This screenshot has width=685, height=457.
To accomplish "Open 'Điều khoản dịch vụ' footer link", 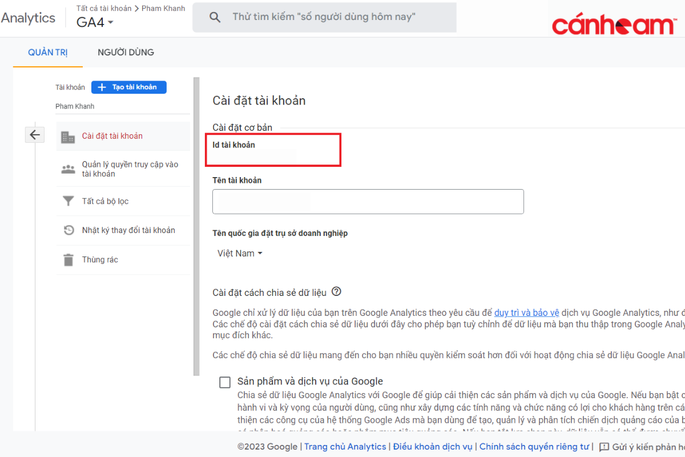I will [x=433, y=447].
